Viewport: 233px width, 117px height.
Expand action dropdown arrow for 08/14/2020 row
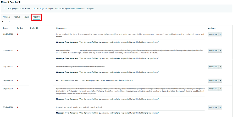[220, 80]
